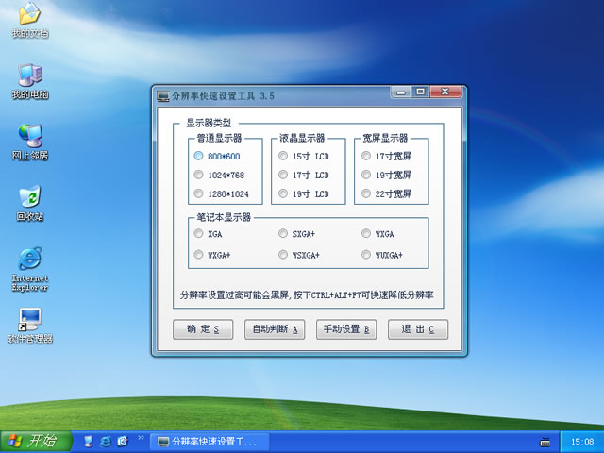
Task: Select the SXGA+ notebook option
Action: 296,234
